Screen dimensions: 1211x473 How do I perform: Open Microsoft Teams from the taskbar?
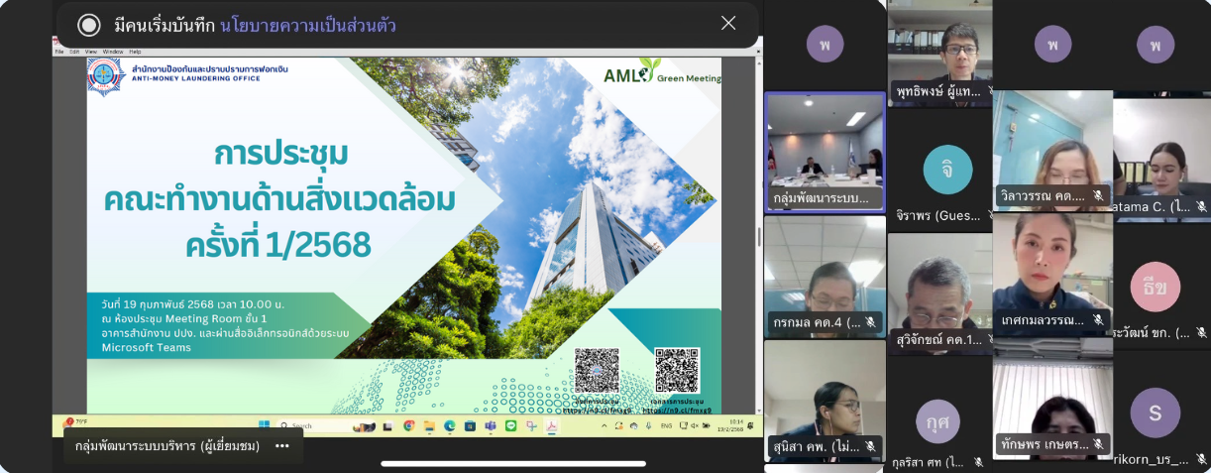click(x=490, y=425)
